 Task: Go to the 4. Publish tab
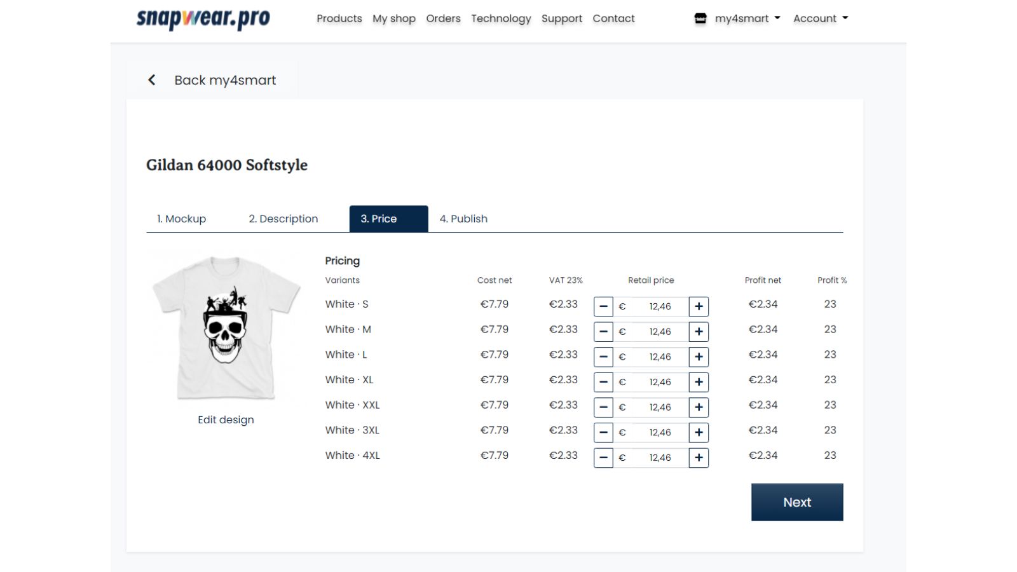click(x=463, y=219)
